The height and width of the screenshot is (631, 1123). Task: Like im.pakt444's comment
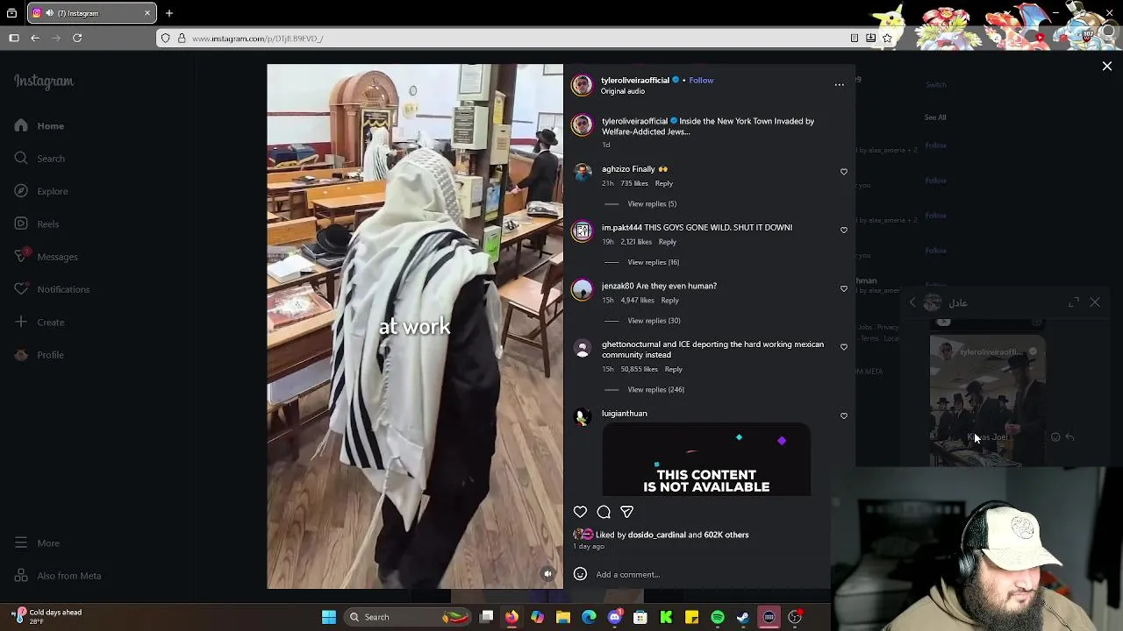coord(844,230)
